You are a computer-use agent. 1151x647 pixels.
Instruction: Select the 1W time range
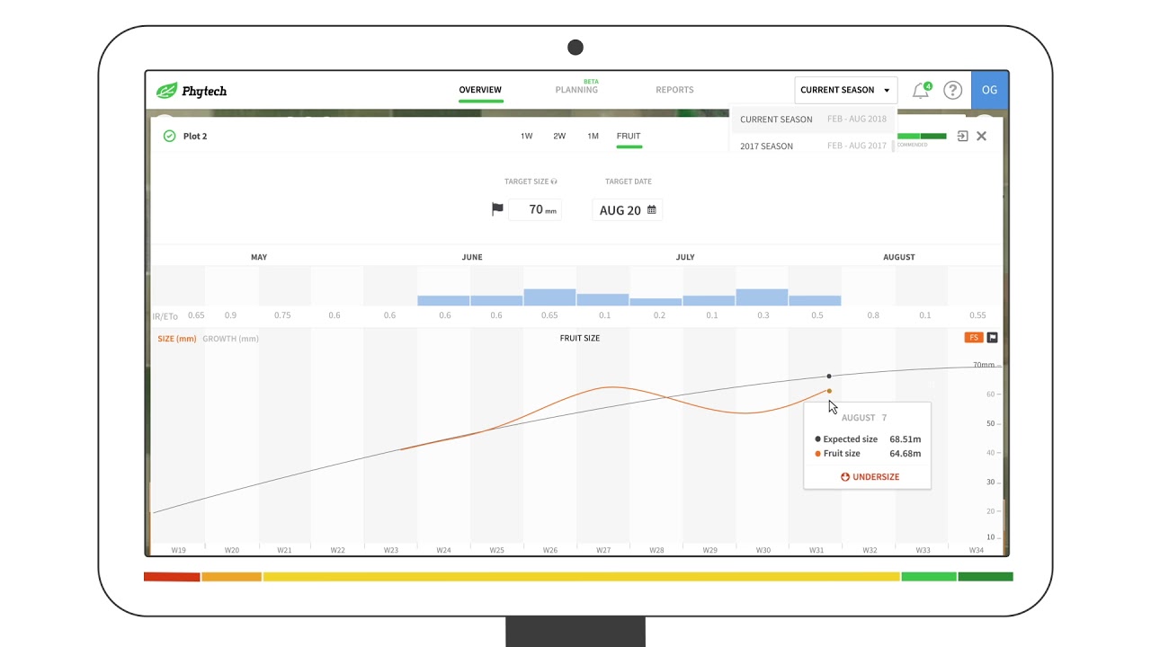tap(526, 136)
